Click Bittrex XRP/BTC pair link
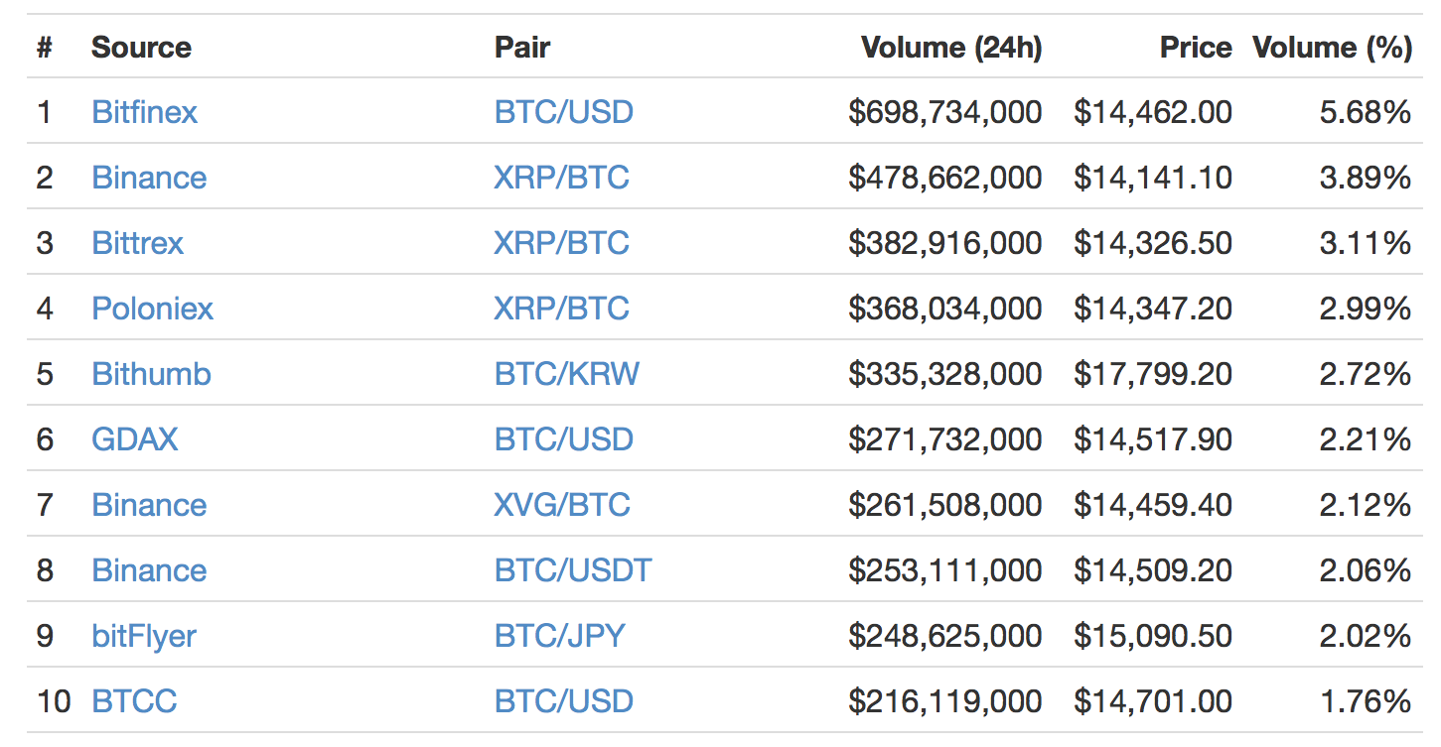Screen dimensions: 1441x747 [561, 243]
